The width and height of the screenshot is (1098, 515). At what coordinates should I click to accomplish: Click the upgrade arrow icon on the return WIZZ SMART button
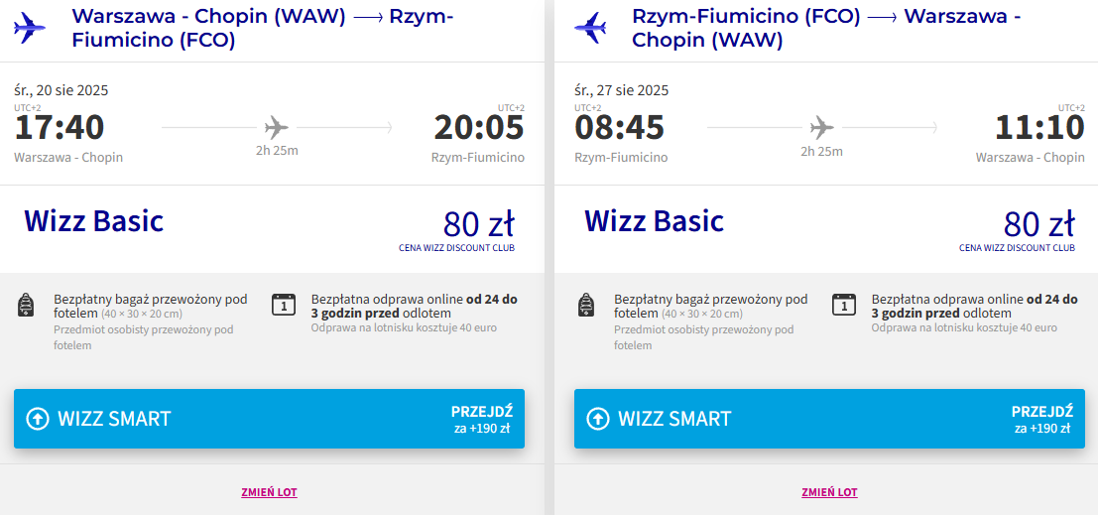point(597,419)
